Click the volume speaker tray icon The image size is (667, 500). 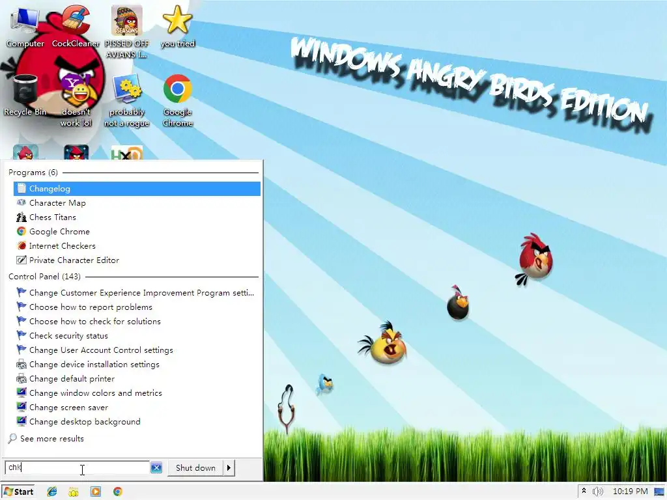(598, 492)
